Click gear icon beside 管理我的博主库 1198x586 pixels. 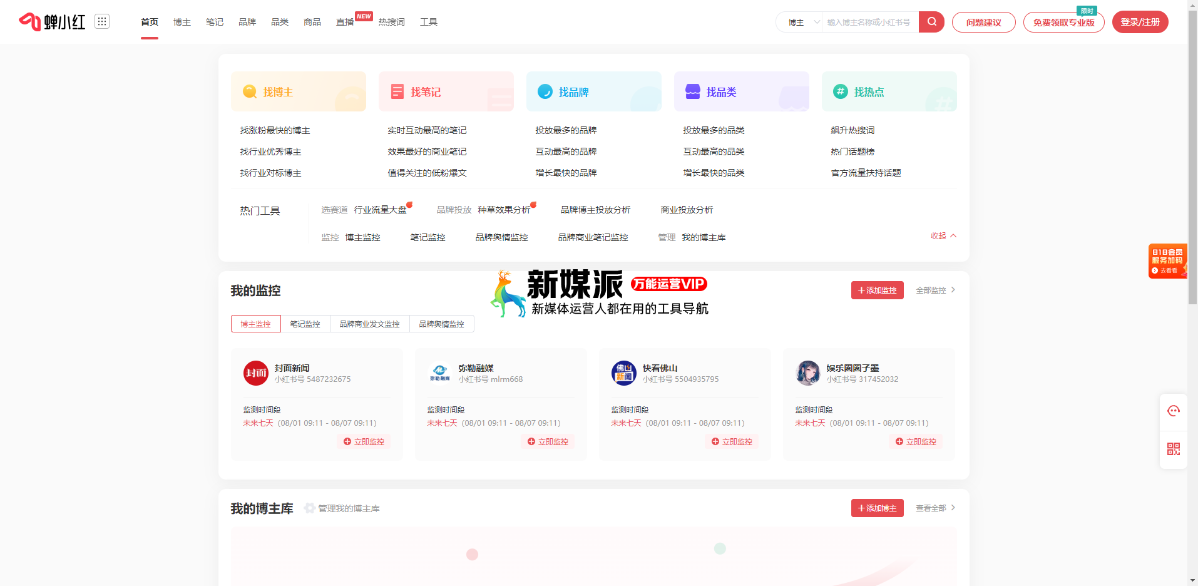309,508
